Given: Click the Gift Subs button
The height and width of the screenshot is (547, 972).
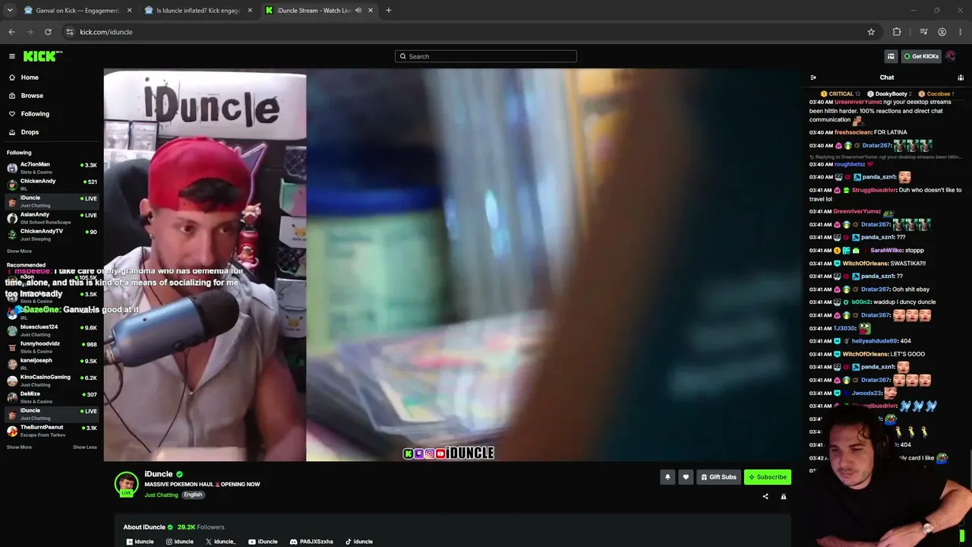Looking at the screenshot, I should pyautogui.click(x=718, y=477).
